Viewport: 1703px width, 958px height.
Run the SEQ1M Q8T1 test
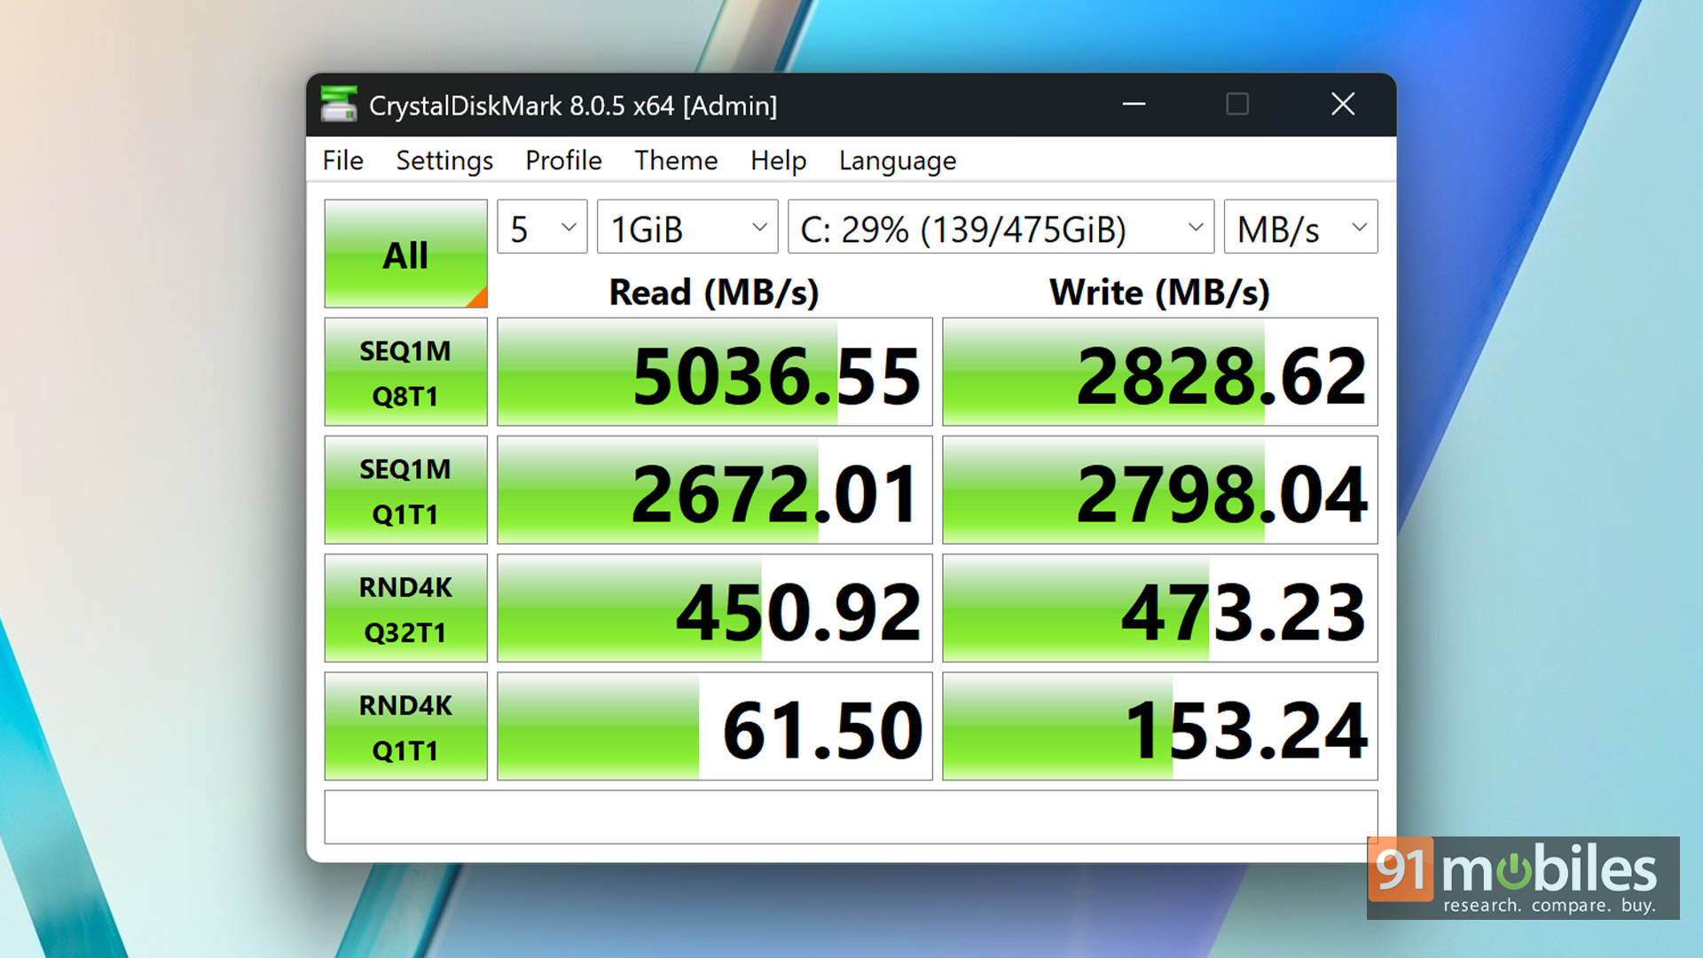pyautogui.click(x=405, y=373)
